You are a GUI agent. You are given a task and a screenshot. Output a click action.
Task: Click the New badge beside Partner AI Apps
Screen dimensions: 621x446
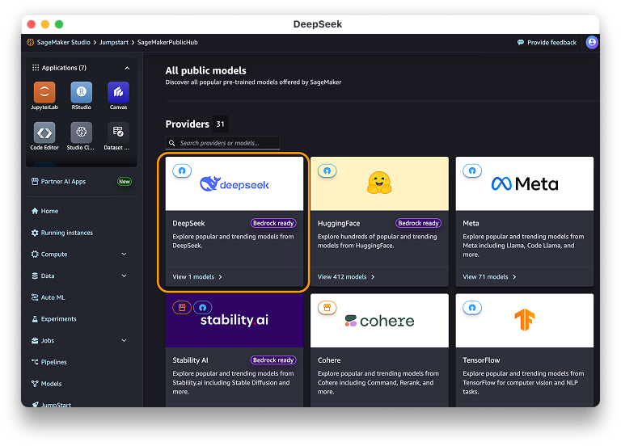(125, 182)
